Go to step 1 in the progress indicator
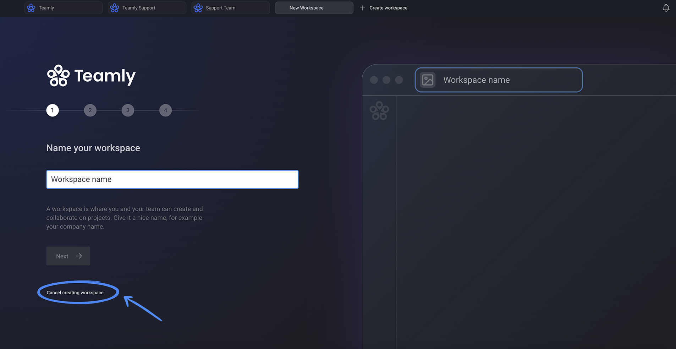Viewport: 676px width, 349px height. coord(53,110)
